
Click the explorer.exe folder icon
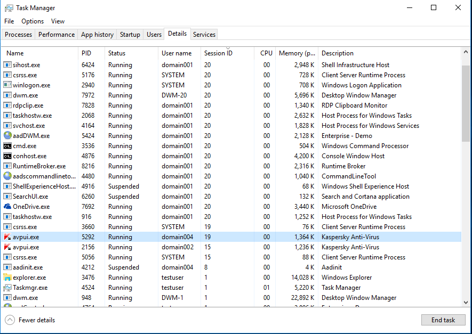pyautogui.click(x=7, y=278)
